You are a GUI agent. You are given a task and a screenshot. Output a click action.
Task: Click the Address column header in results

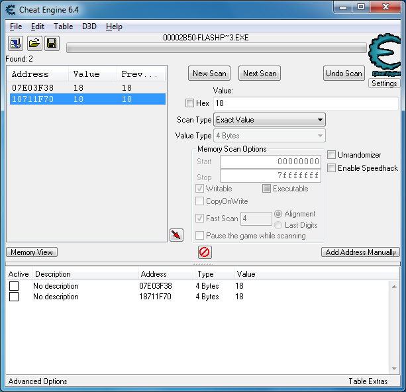point(38,74)
